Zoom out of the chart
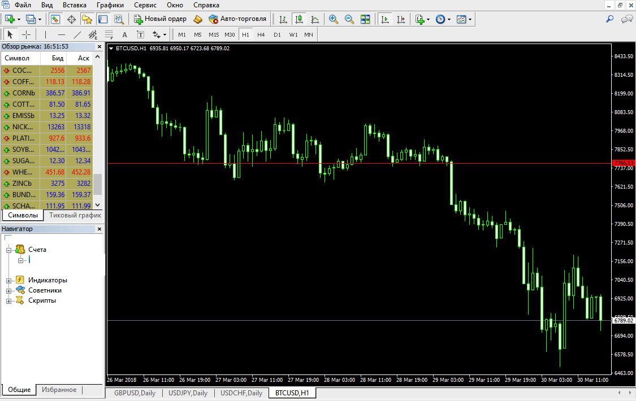636x401 pixels. [x=349, y=19]
